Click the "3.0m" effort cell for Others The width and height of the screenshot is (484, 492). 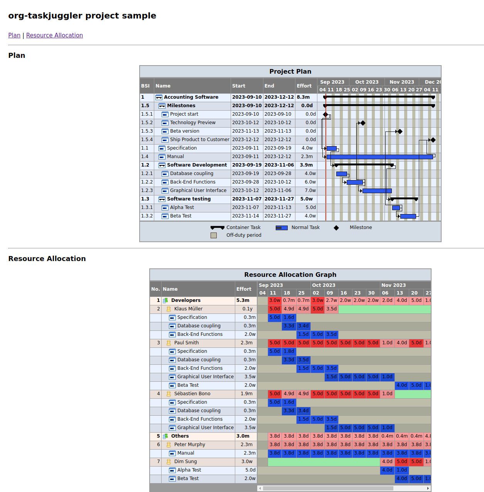point(246,436)
